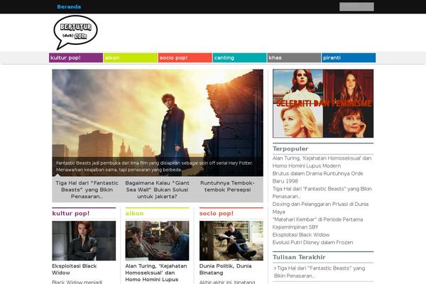Open the socio pop! menu tab
This screenshot has height=284, width=426.
click(x=185, y=58)
